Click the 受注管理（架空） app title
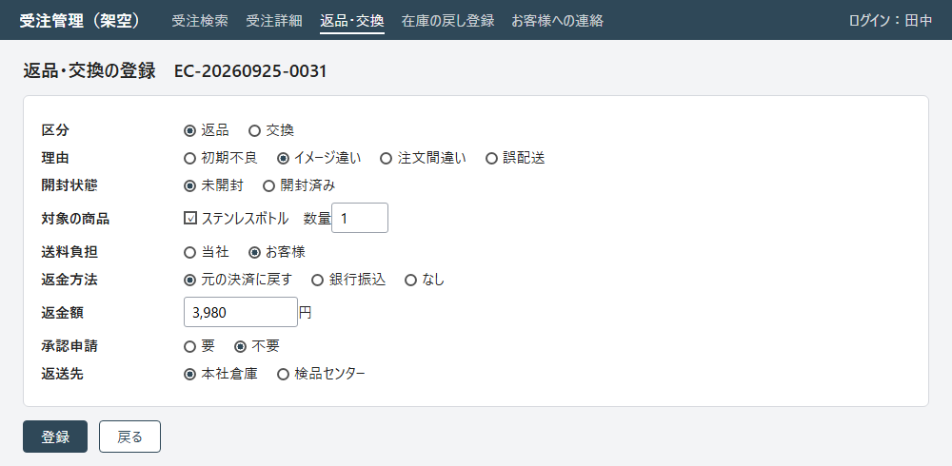 coord(80,21)
